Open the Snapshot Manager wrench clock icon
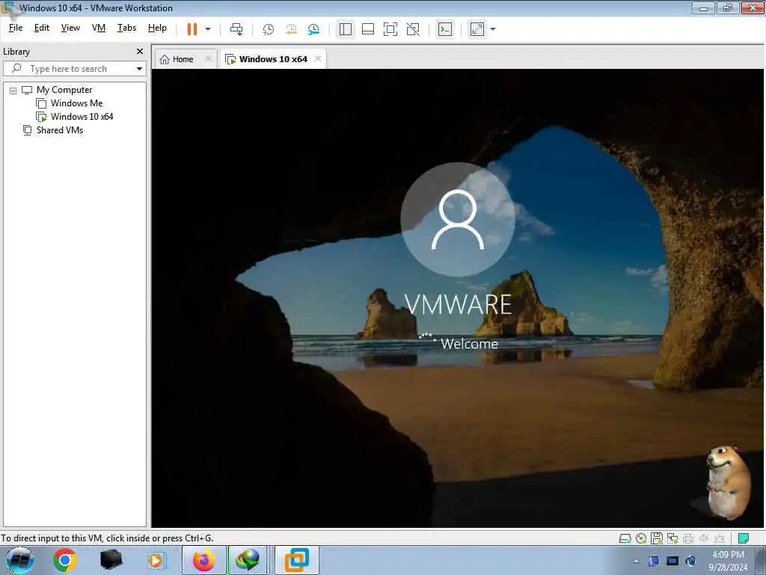766x575 pixels. click(x=313, y=29)
